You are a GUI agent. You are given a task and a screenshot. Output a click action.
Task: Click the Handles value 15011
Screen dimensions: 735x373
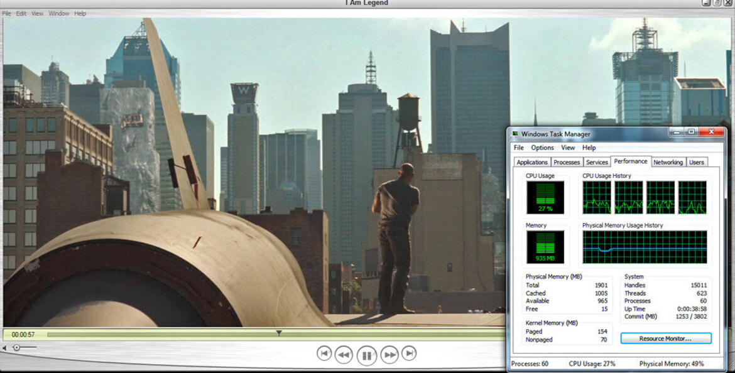pos(699,285)
